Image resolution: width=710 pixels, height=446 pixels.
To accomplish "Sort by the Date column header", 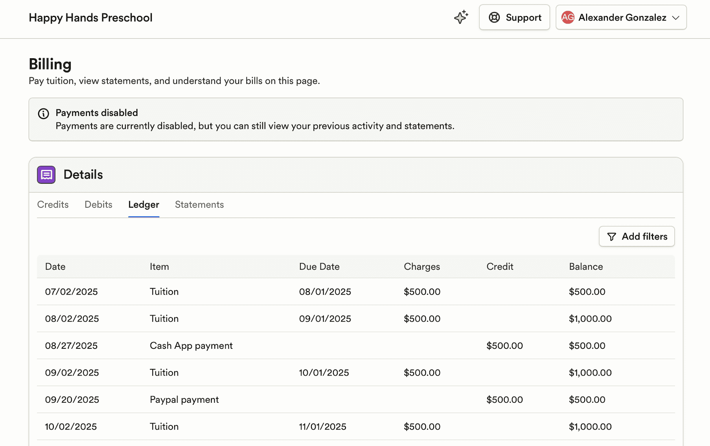I will point(55,266).
